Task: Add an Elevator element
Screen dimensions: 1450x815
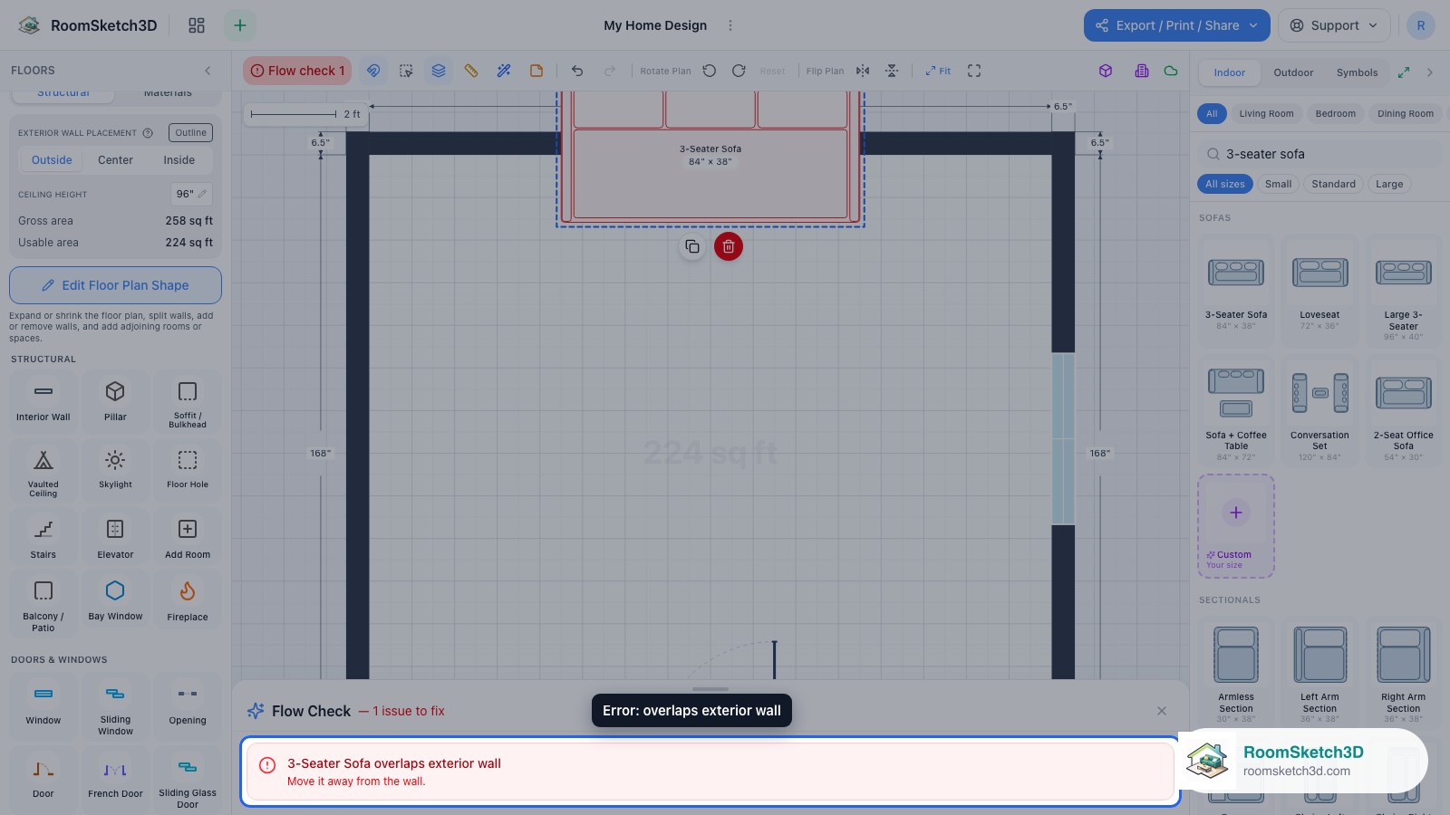Action: [x=115, y=537]
